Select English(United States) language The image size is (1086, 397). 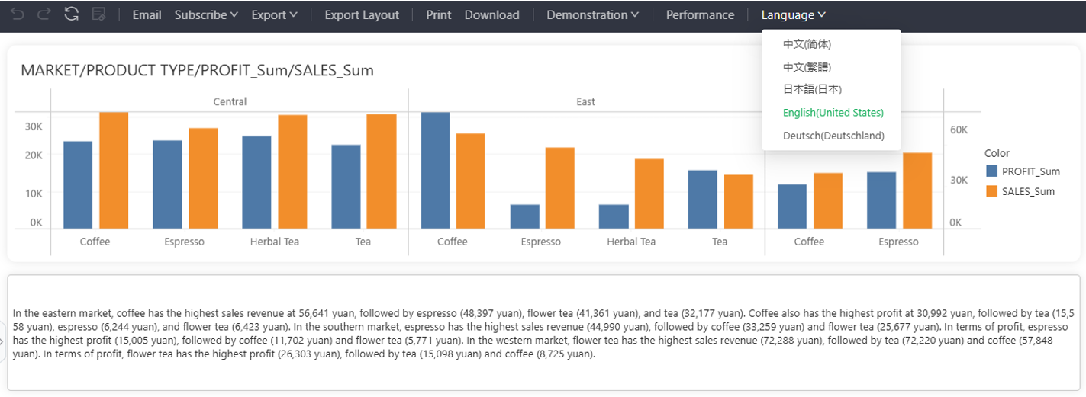[833, 113]
